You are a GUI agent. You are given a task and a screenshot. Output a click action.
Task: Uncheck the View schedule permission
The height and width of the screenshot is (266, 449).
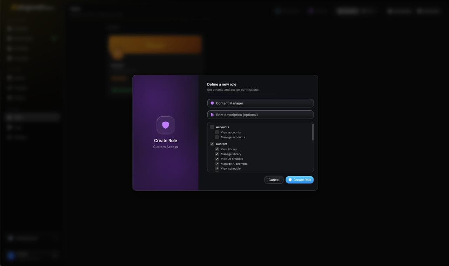coord(217,168)
